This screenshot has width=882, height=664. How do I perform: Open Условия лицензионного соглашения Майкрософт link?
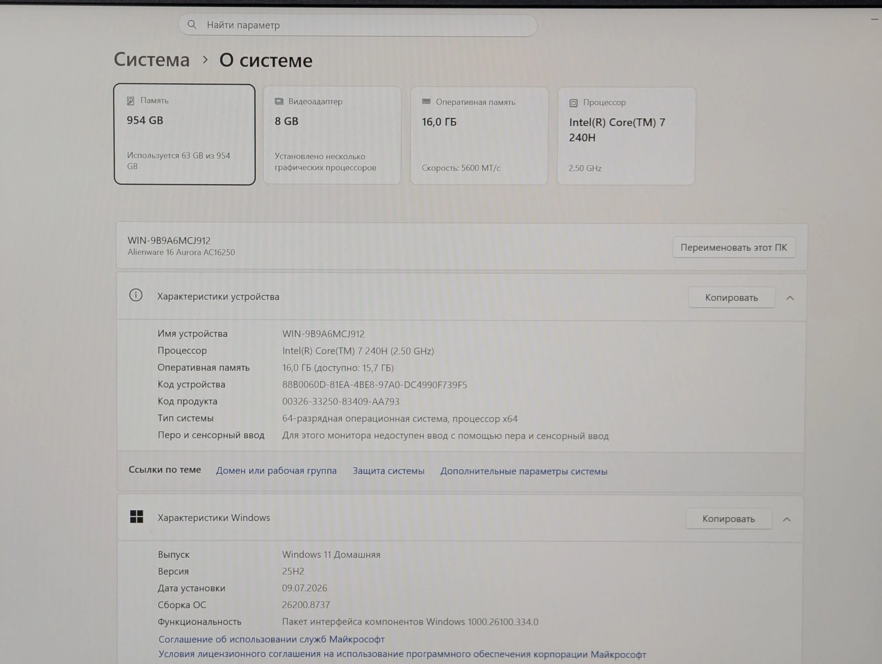tap(402, 654)
